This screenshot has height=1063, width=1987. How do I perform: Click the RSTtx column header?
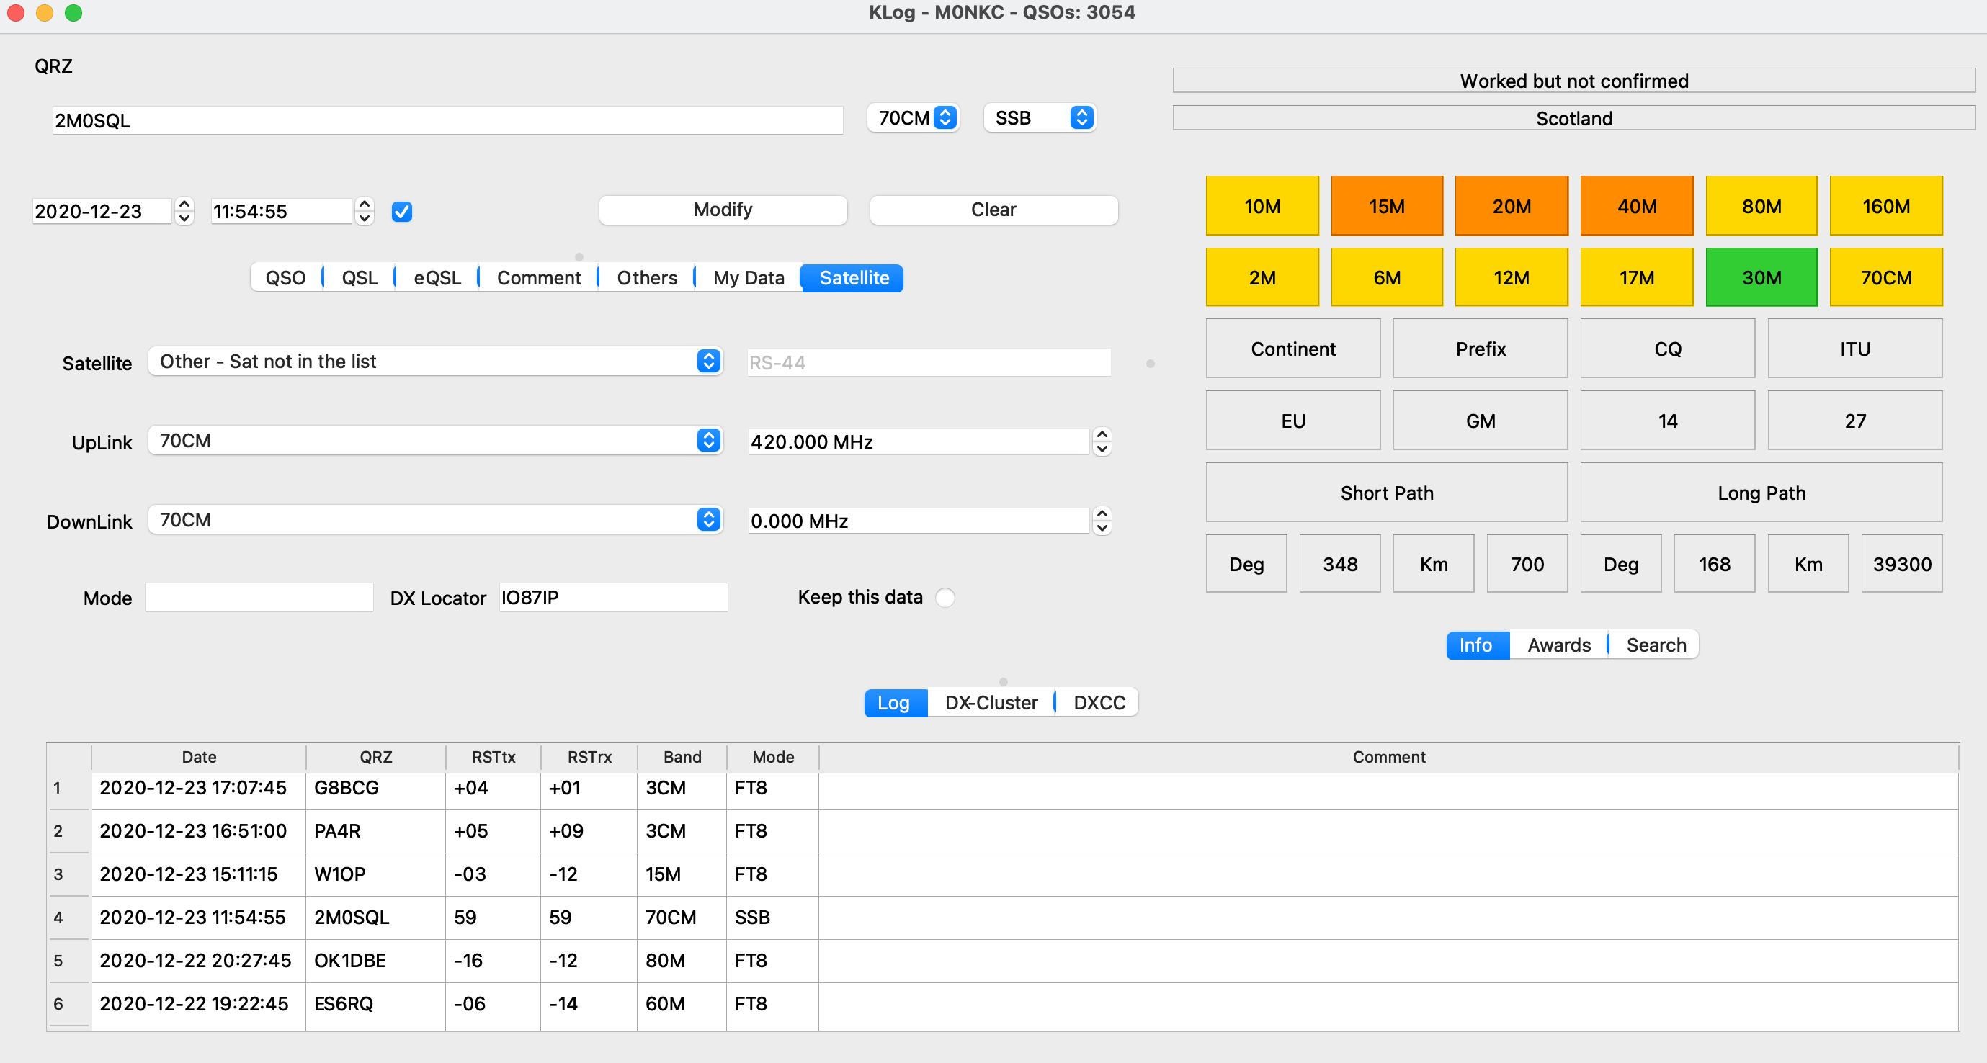tap(493, 757)
